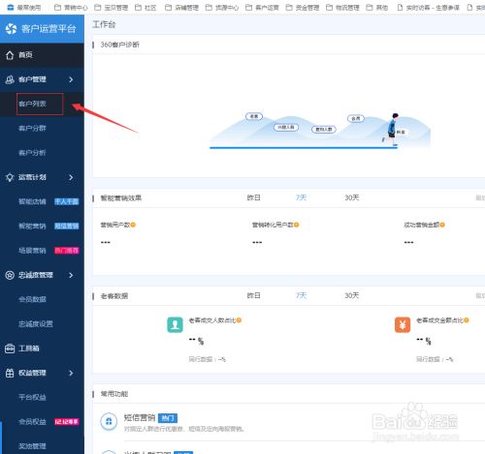Click the round 短信营销 icon

109,421
